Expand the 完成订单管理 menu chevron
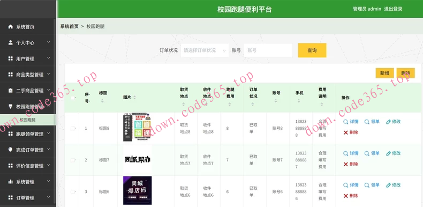Viewport: 423px width, 207px height. coord(49,149)
